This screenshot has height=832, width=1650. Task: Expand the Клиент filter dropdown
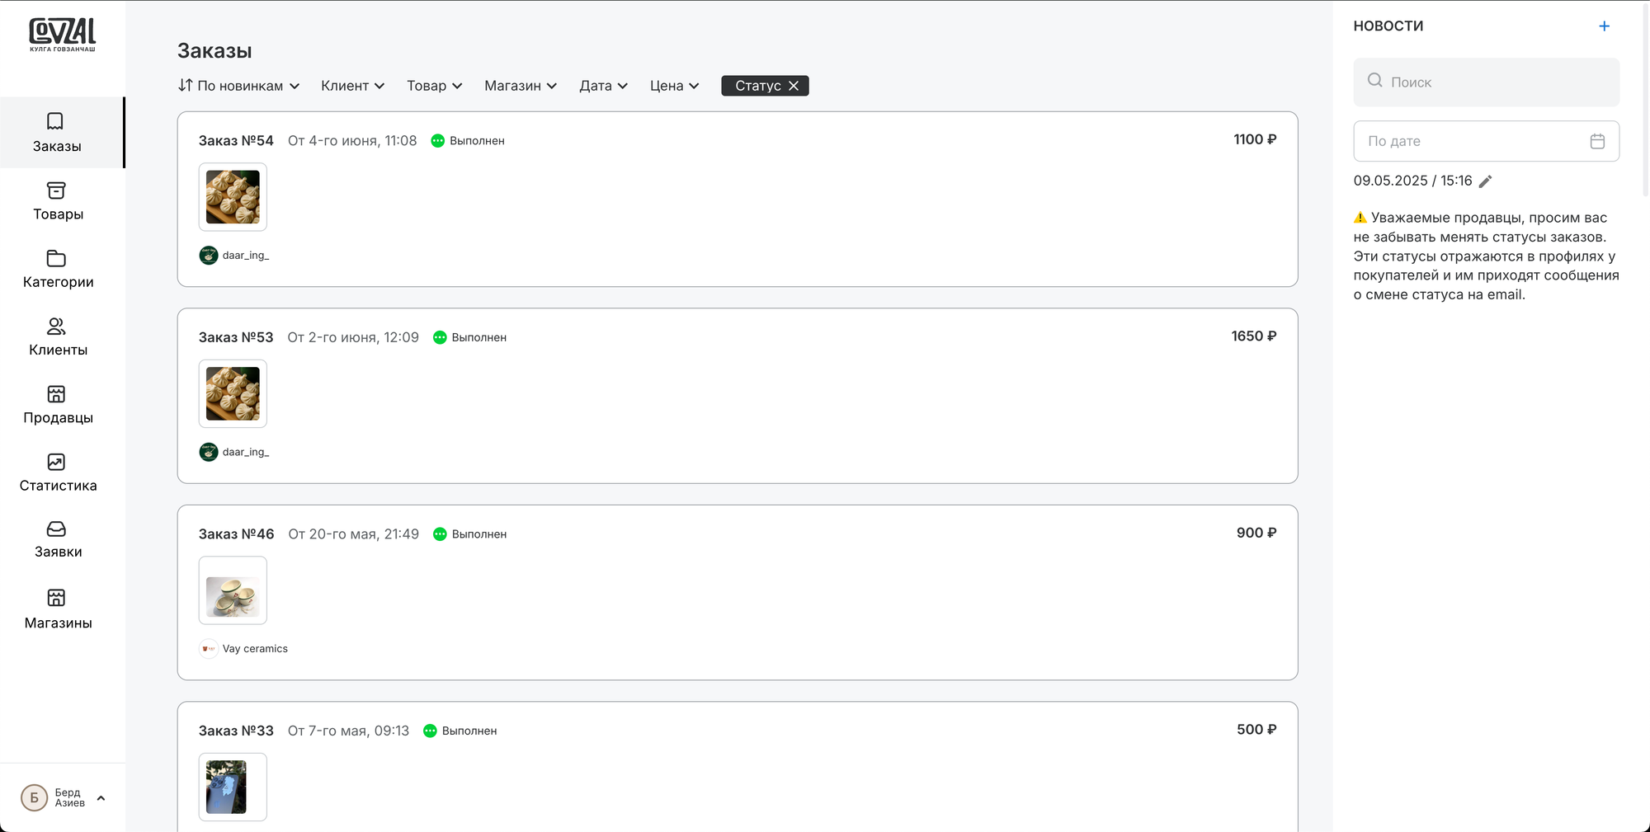point(352,86)
